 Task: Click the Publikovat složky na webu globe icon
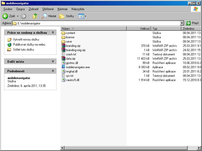9,45
